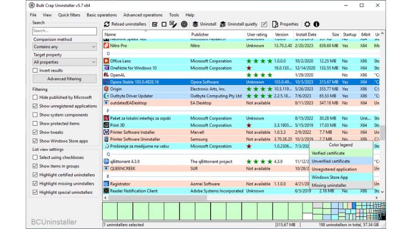Image resolution: width=412 pixels, height=229 pixels.
Task: Click the Printer Software Installer icon
Action: click(x=106, y=132)
